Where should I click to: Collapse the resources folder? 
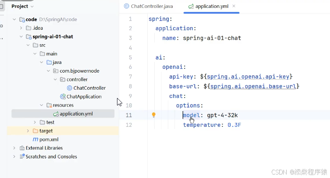pos(42,105)
